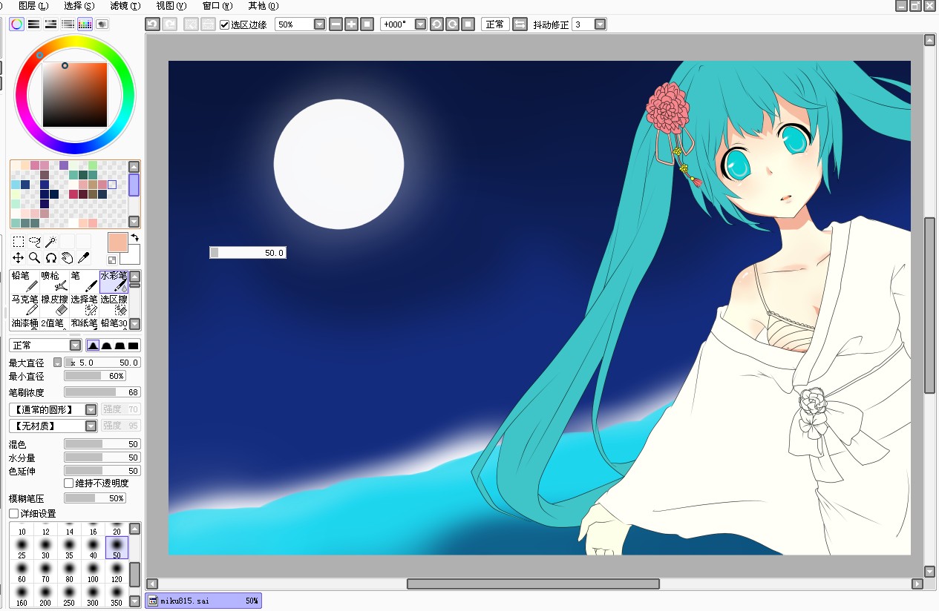939x611 pixels.
Task: Expand the 【无材质】 brush texture dropdown
Action: [91, 426]
